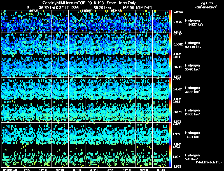View the 24-35 keV image at 02:23
This screenshot has width=224, height=171.
tap(94, 111)
